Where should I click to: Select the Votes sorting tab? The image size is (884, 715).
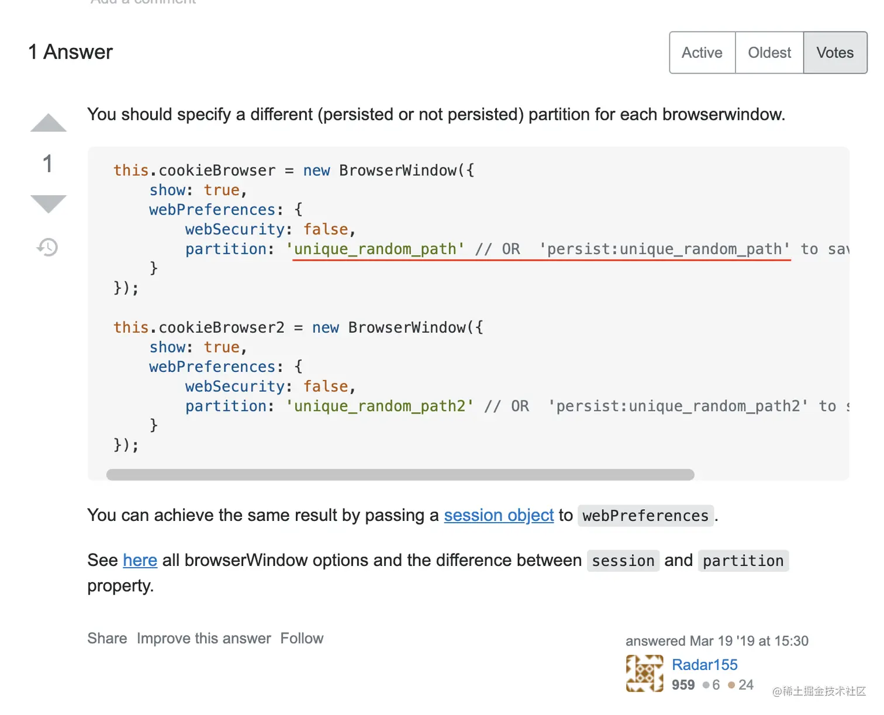(835, 53)
